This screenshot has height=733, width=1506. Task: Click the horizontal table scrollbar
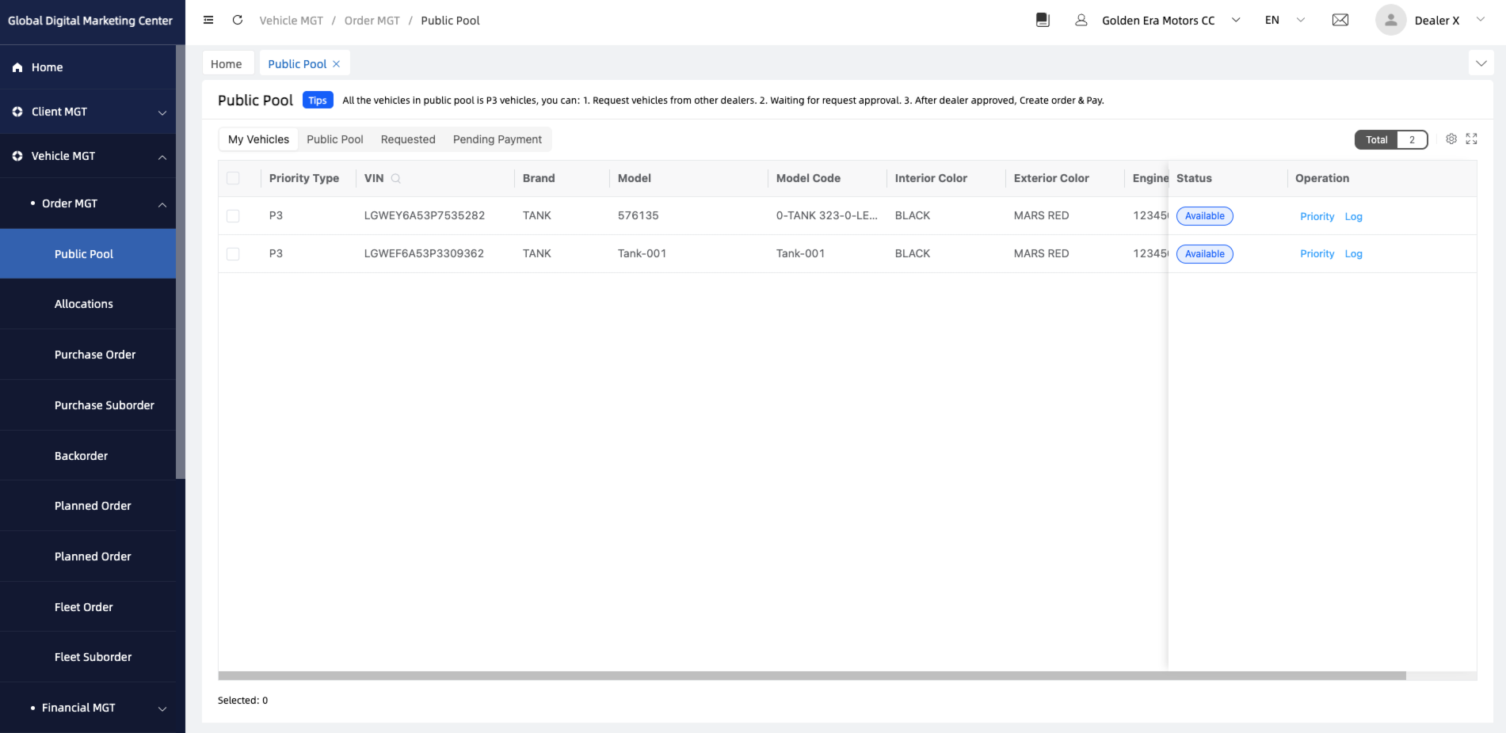click(811, 676)
